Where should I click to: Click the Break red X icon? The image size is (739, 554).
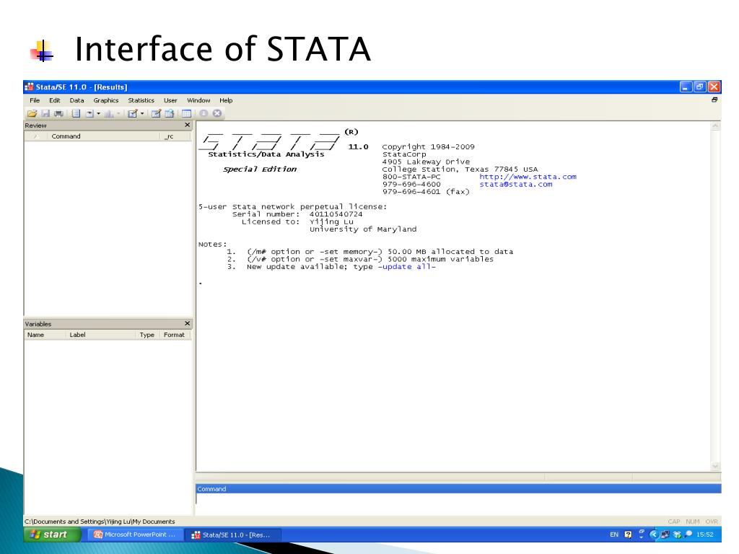point(217,113)
